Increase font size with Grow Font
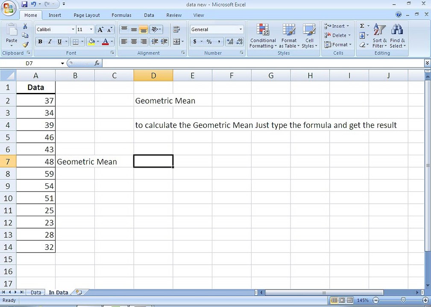This screenshot has width=431, height=307. (100, 29)
